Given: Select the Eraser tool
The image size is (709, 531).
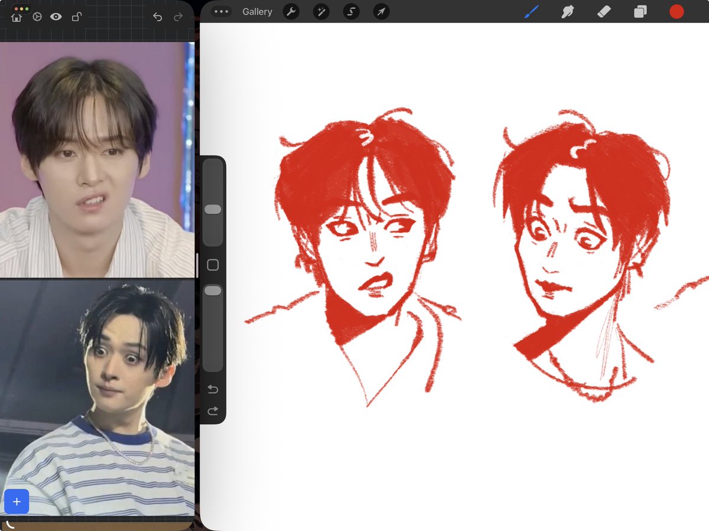Looking at the screenshot, I should 604,11.
